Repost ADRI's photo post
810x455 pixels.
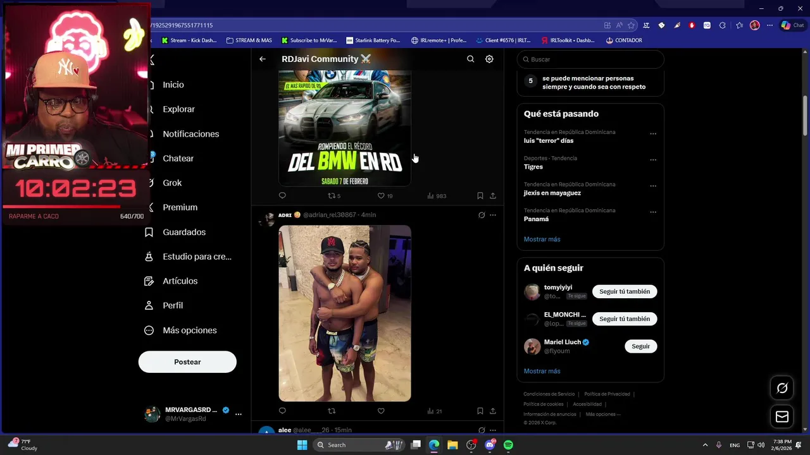pos(332,411)
